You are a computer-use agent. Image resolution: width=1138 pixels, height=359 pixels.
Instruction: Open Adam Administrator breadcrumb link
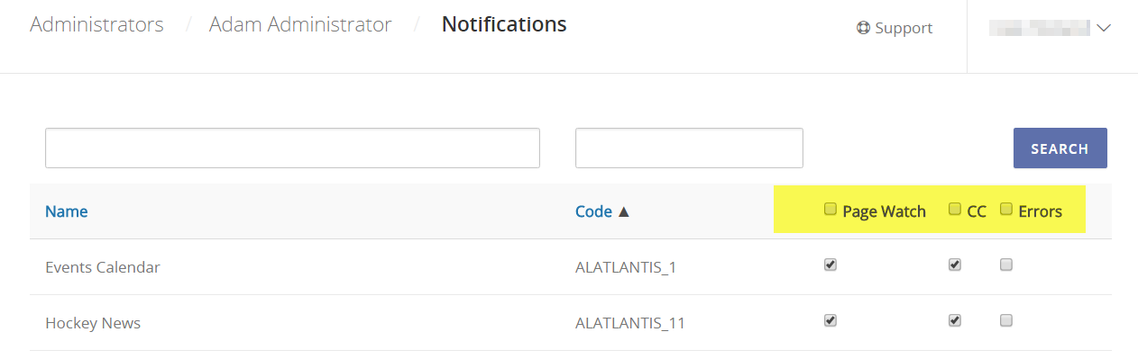click(x=300, y=24)
